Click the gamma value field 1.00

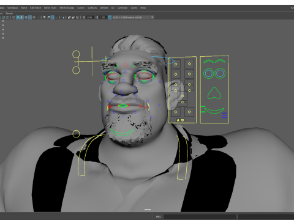click(x=102, y=17)
